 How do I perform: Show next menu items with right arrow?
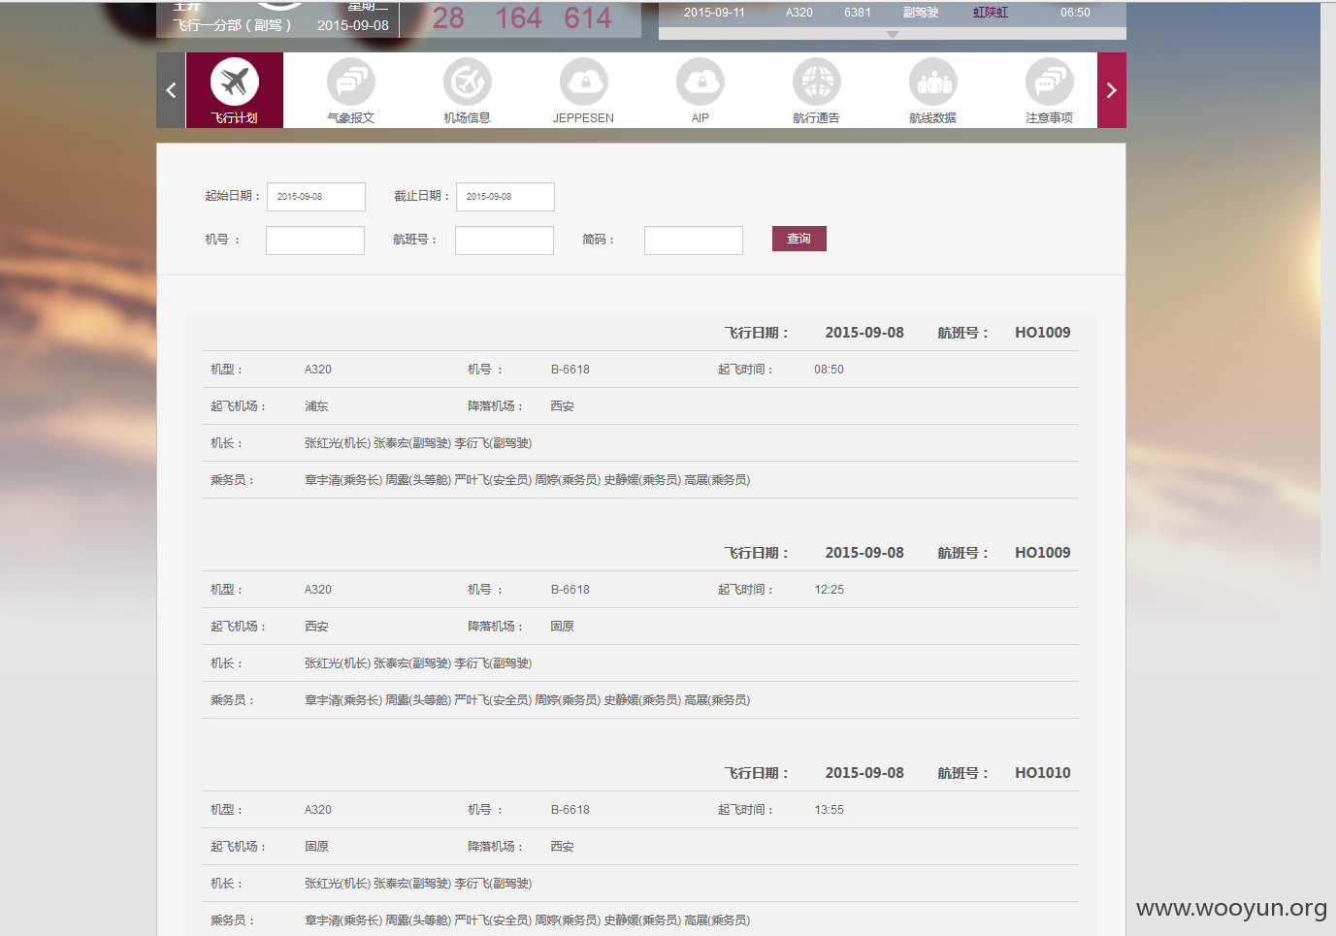coord(1112,90)
